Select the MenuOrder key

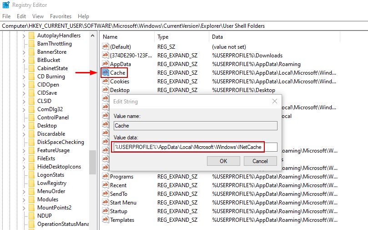(51, 191)
